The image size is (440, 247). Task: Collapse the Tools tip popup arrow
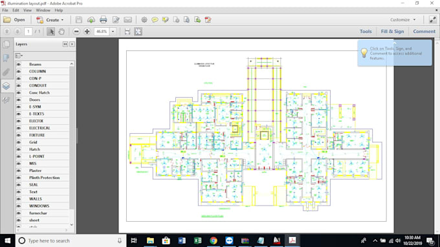395,43
